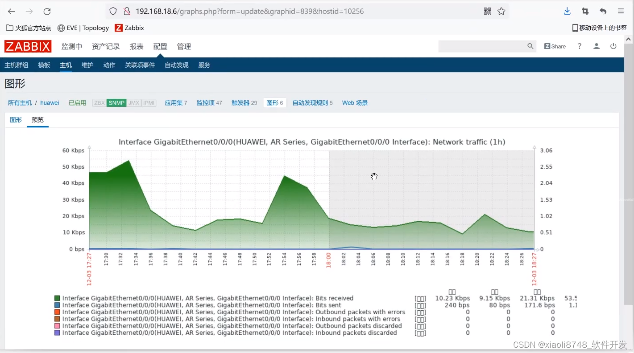Open the Zabbix bookmark
This screenshot has height=353, width=634.
pyautogui.click(x=129, y=28)
